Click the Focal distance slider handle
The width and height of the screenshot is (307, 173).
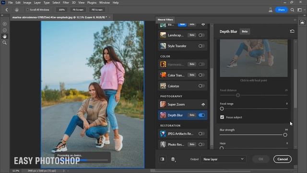238,95
